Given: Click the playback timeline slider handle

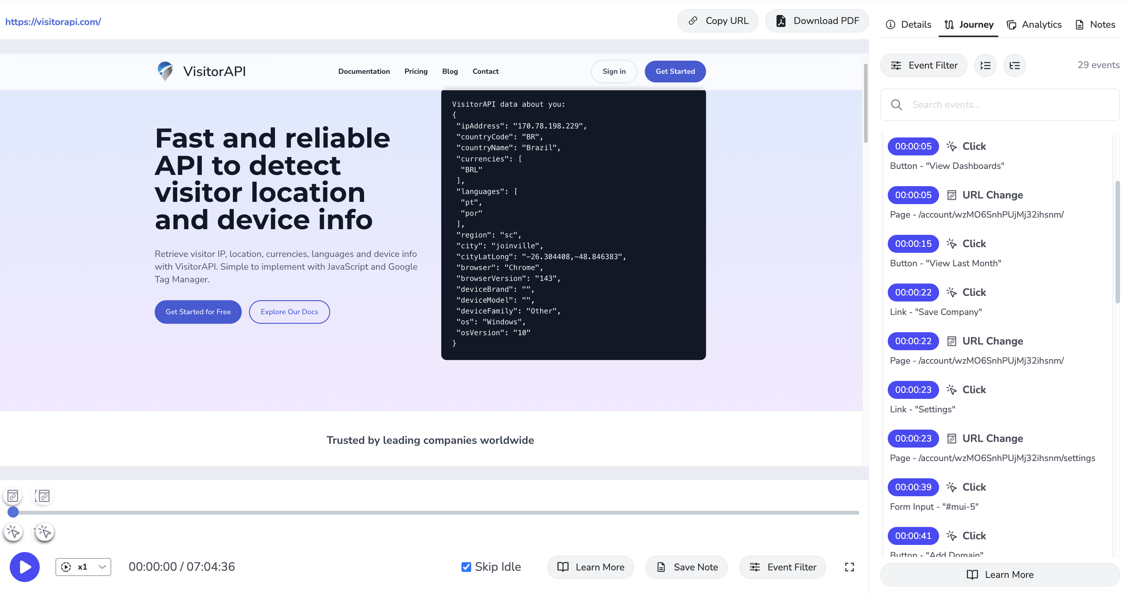Looking at the screenshot, I should pos(13,512).
